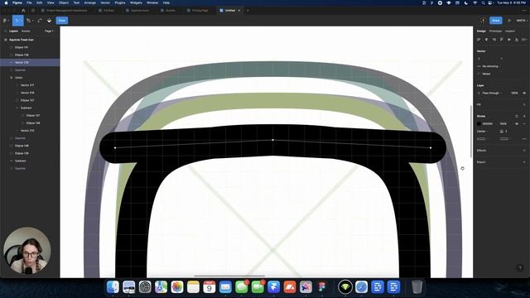This screenshot has width=530, height=298.
Task: Add an effect with the plus icon
Action: [524, 151]
